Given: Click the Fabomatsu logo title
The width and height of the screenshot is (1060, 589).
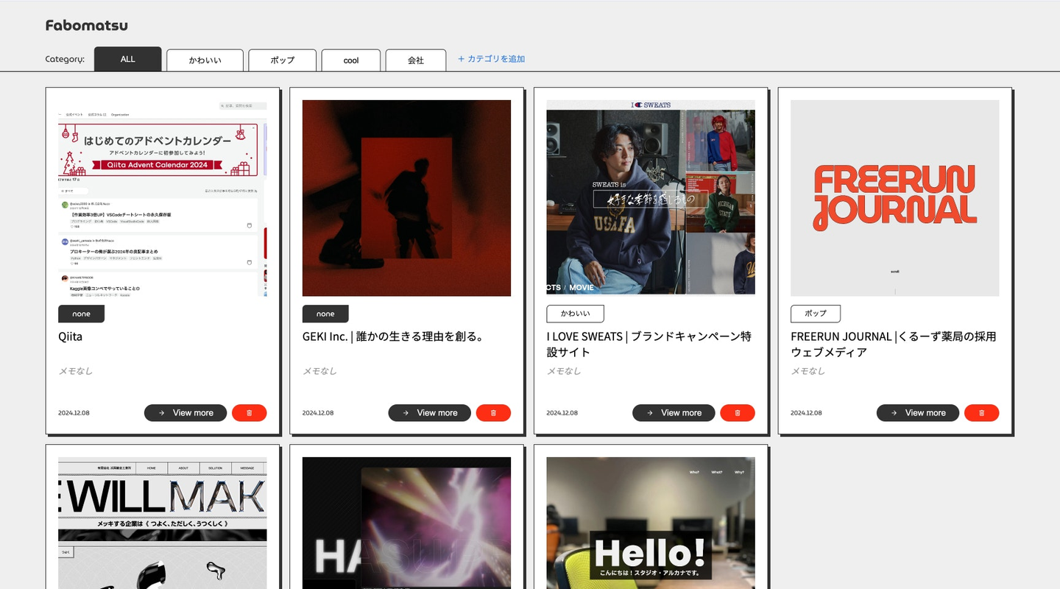Looking at the screenshot, I should coord(87,26).
